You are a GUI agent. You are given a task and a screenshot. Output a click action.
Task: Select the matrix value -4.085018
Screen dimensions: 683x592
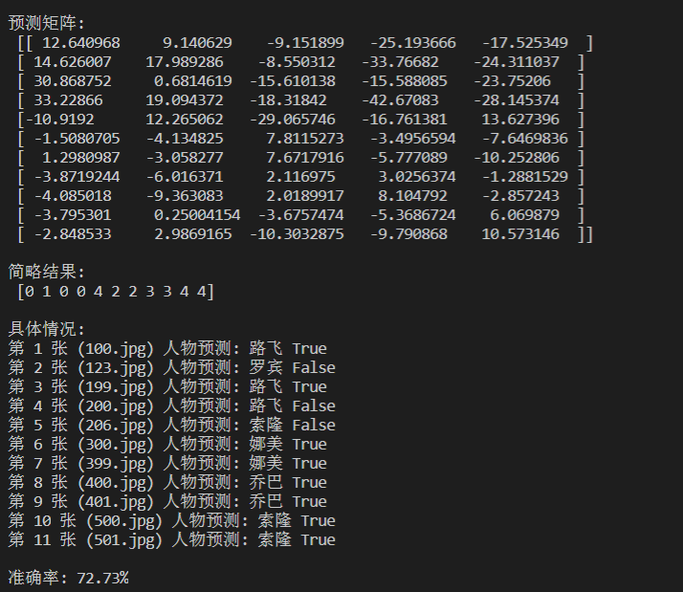73,196
